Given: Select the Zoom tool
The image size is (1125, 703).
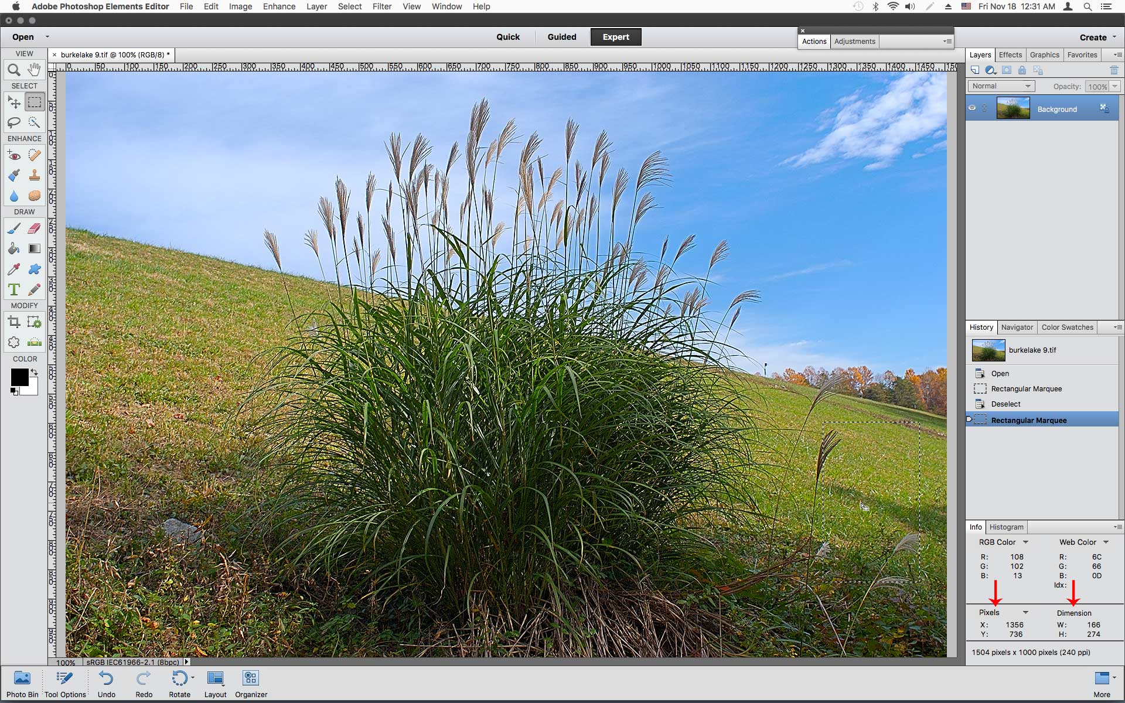Looking at the screenshot, I should [x=13, y=69].
